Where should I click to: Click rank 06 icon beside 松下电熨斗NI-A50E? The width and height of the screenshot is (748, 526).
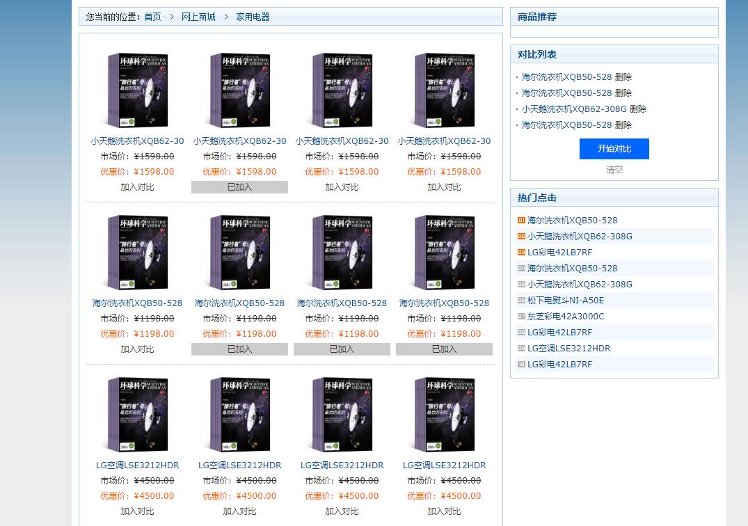tap(521, 301)
